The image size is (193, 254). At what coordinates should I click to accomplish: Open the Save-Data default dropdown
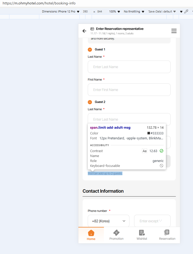coord(162,11)
